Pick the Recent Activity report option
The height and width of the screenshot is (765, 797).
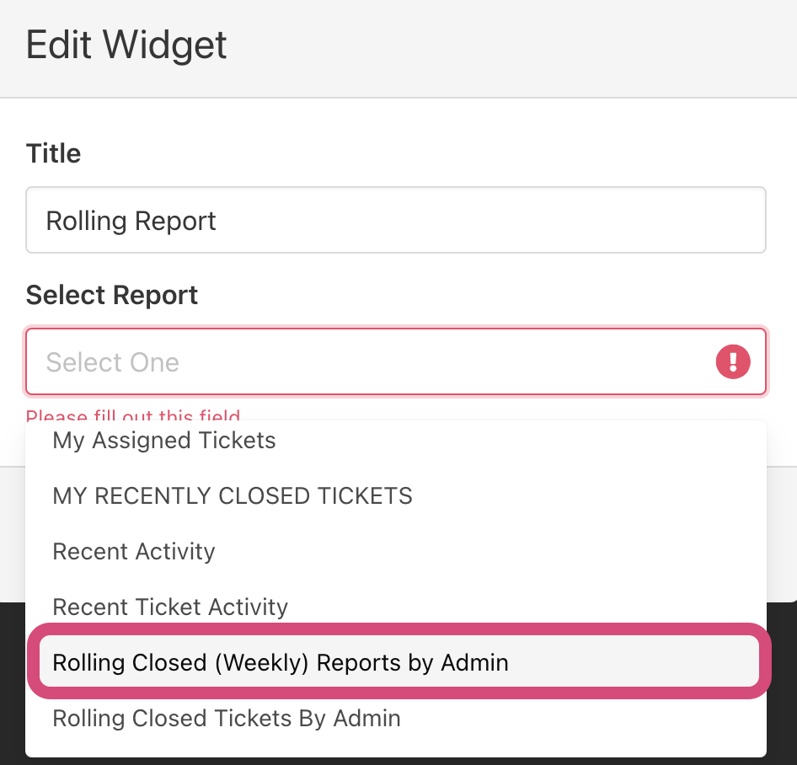(134, 551)
